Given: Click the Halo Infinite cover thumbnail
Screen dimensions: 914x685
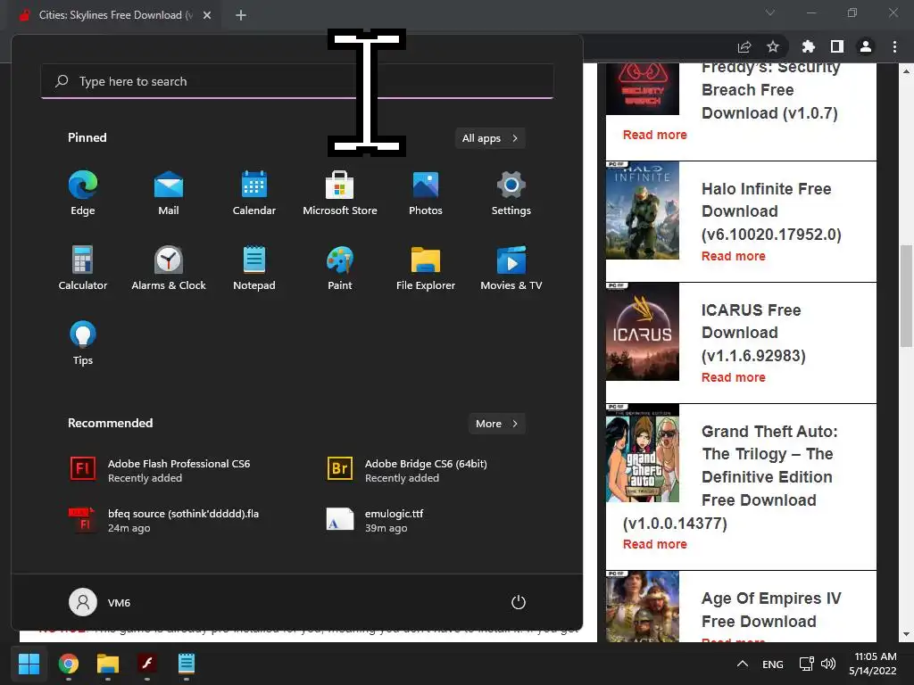Looking at the screenshot, I should coord(643,210).
